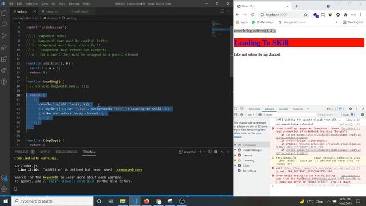
Task: Click the no-unused-vars link in terminal
Action: coord(129,169)
